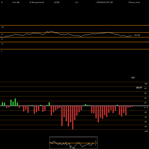Click the overlapping 285.95 price value

click(139, 88)
